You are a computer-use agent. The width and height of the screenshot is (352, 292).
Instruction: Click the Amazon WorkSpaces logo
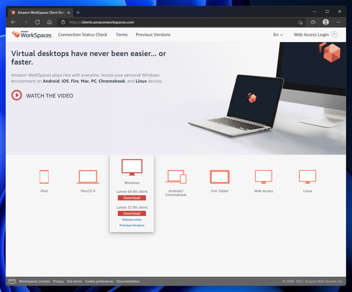[32, 35]
